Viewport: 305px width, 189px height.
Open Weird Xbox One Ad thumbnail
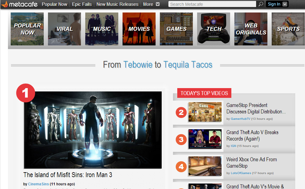(x=205, y=166)
